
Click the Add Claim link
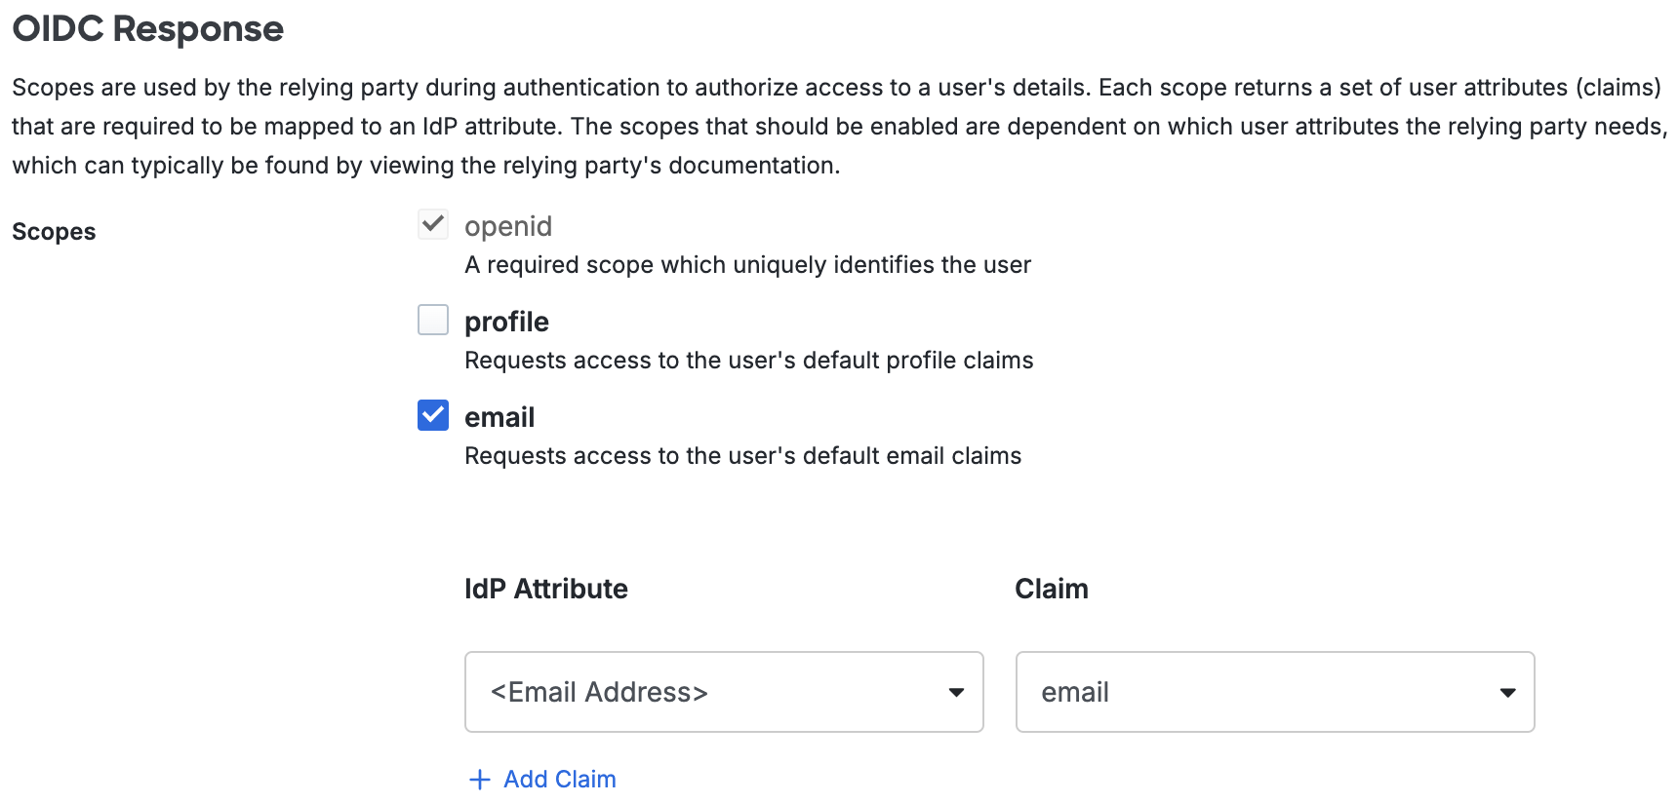point(559,780)
